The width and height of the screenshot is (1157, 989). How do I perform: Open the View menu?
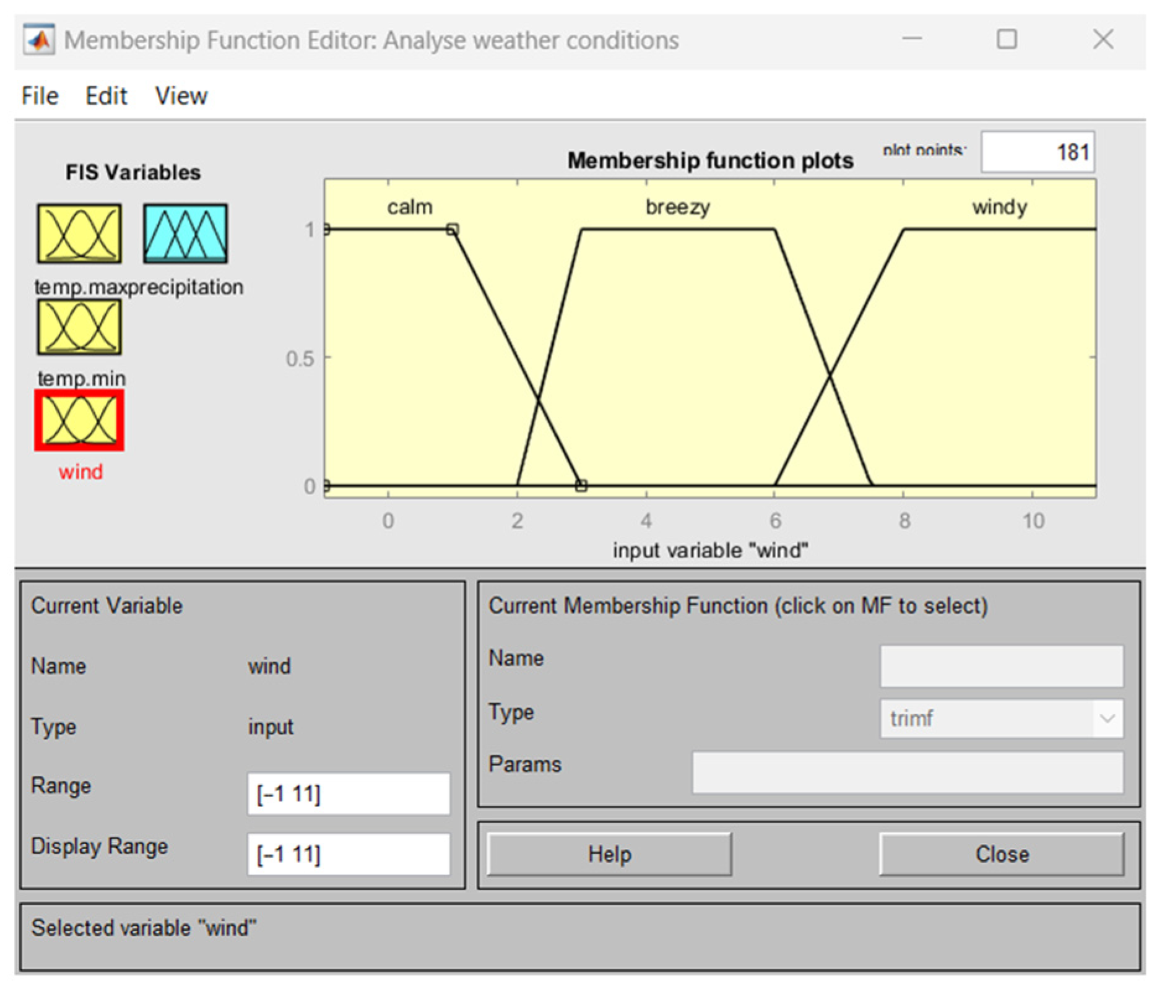(181, 96)
